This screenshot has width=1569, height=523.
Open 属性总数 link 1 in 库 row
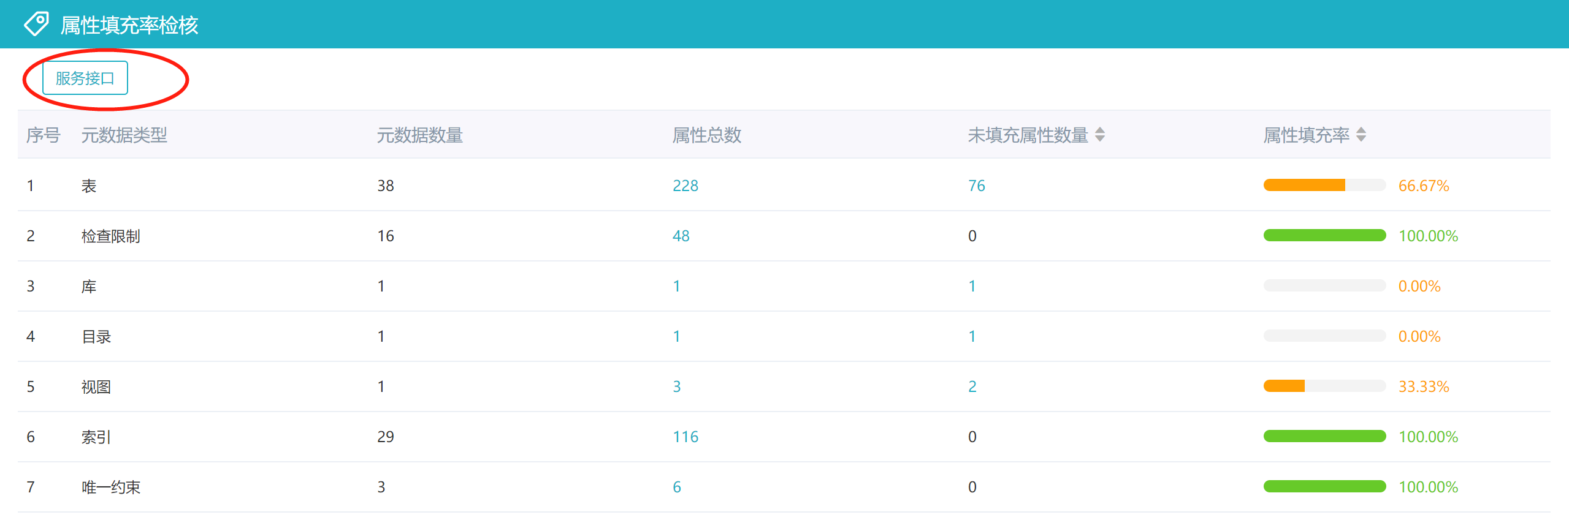(x=676, y=286)
